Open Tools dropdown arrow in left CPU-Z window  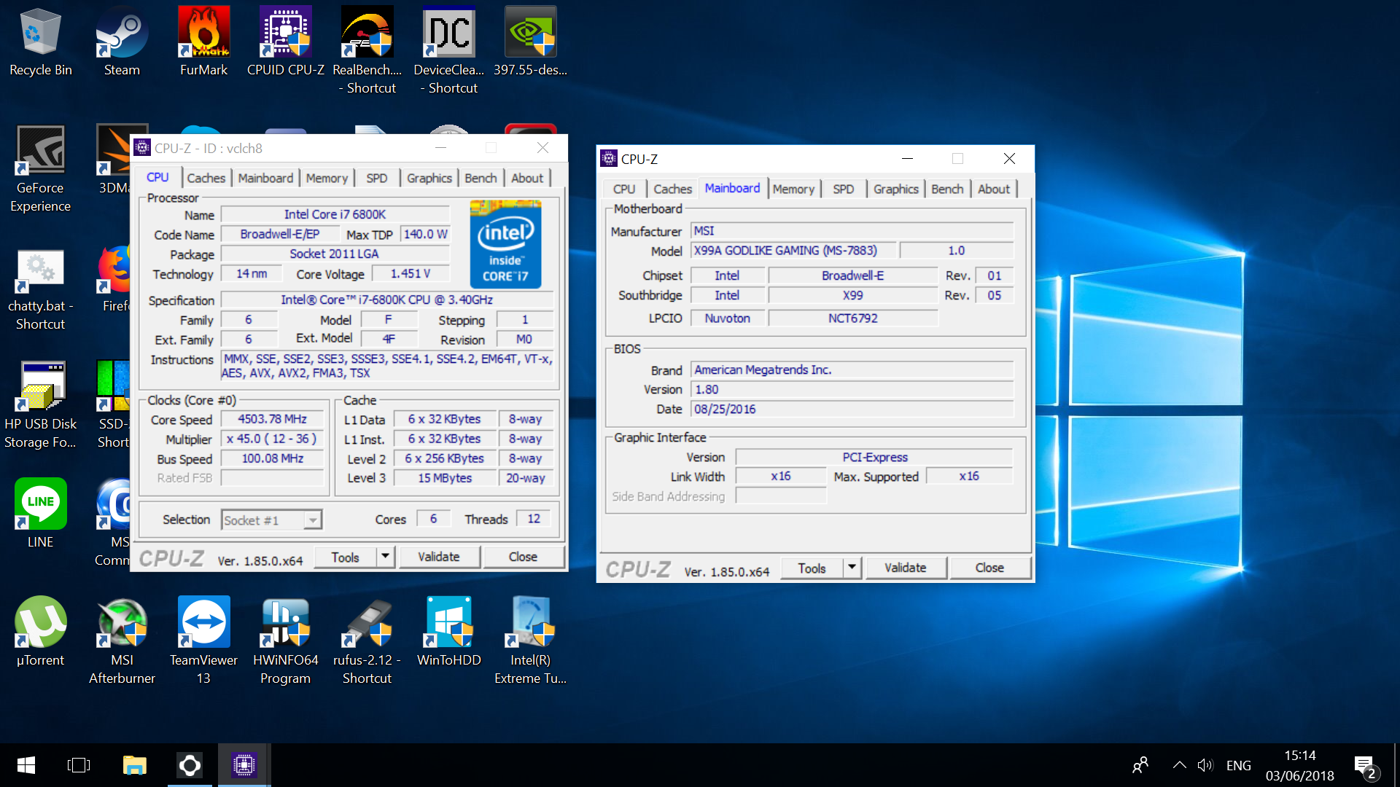pos(385,557)
